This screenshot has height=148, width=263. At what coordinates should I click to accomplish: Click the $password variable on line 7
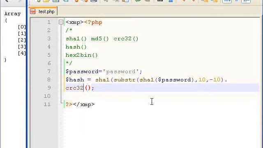[x=82, y=72]
